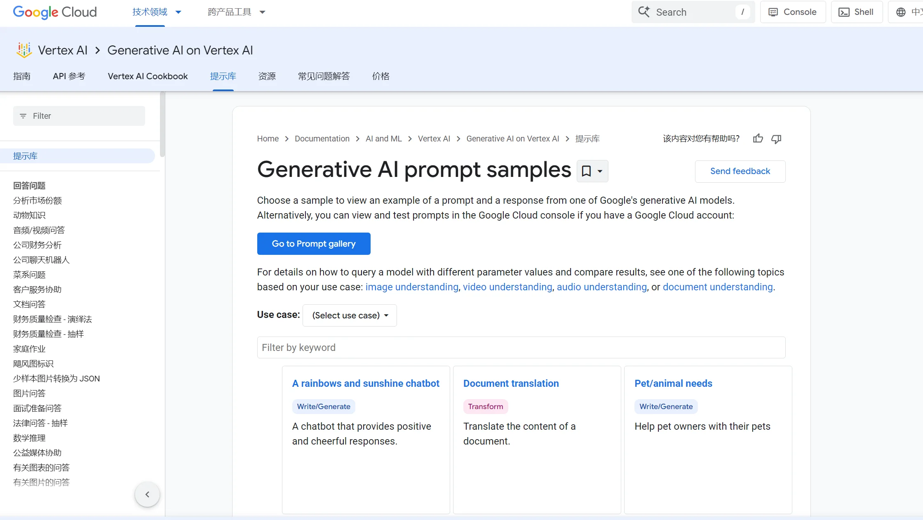Click the Send feedback button
Screen dimensions: 923x520
[x=740, y=171]
